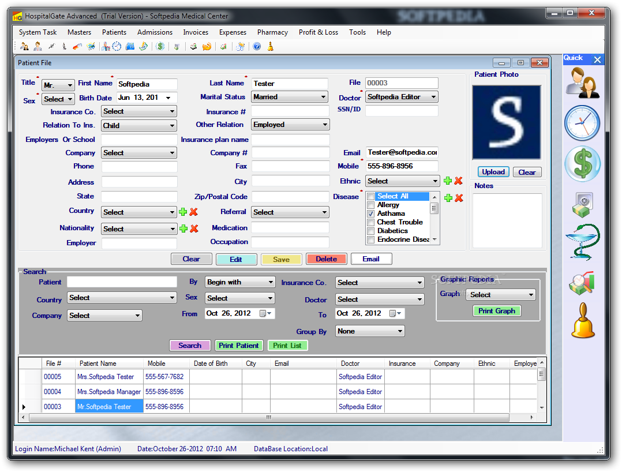Remove Nationality with the red X
This screenshot has height=472, width=622.
point(194,228)
